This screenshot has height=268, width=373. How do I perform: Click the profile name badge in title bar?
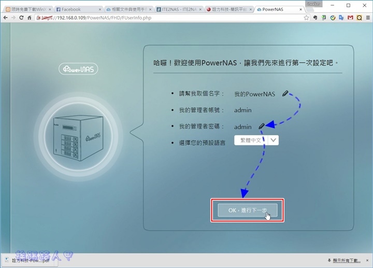(x=313, y=4)
